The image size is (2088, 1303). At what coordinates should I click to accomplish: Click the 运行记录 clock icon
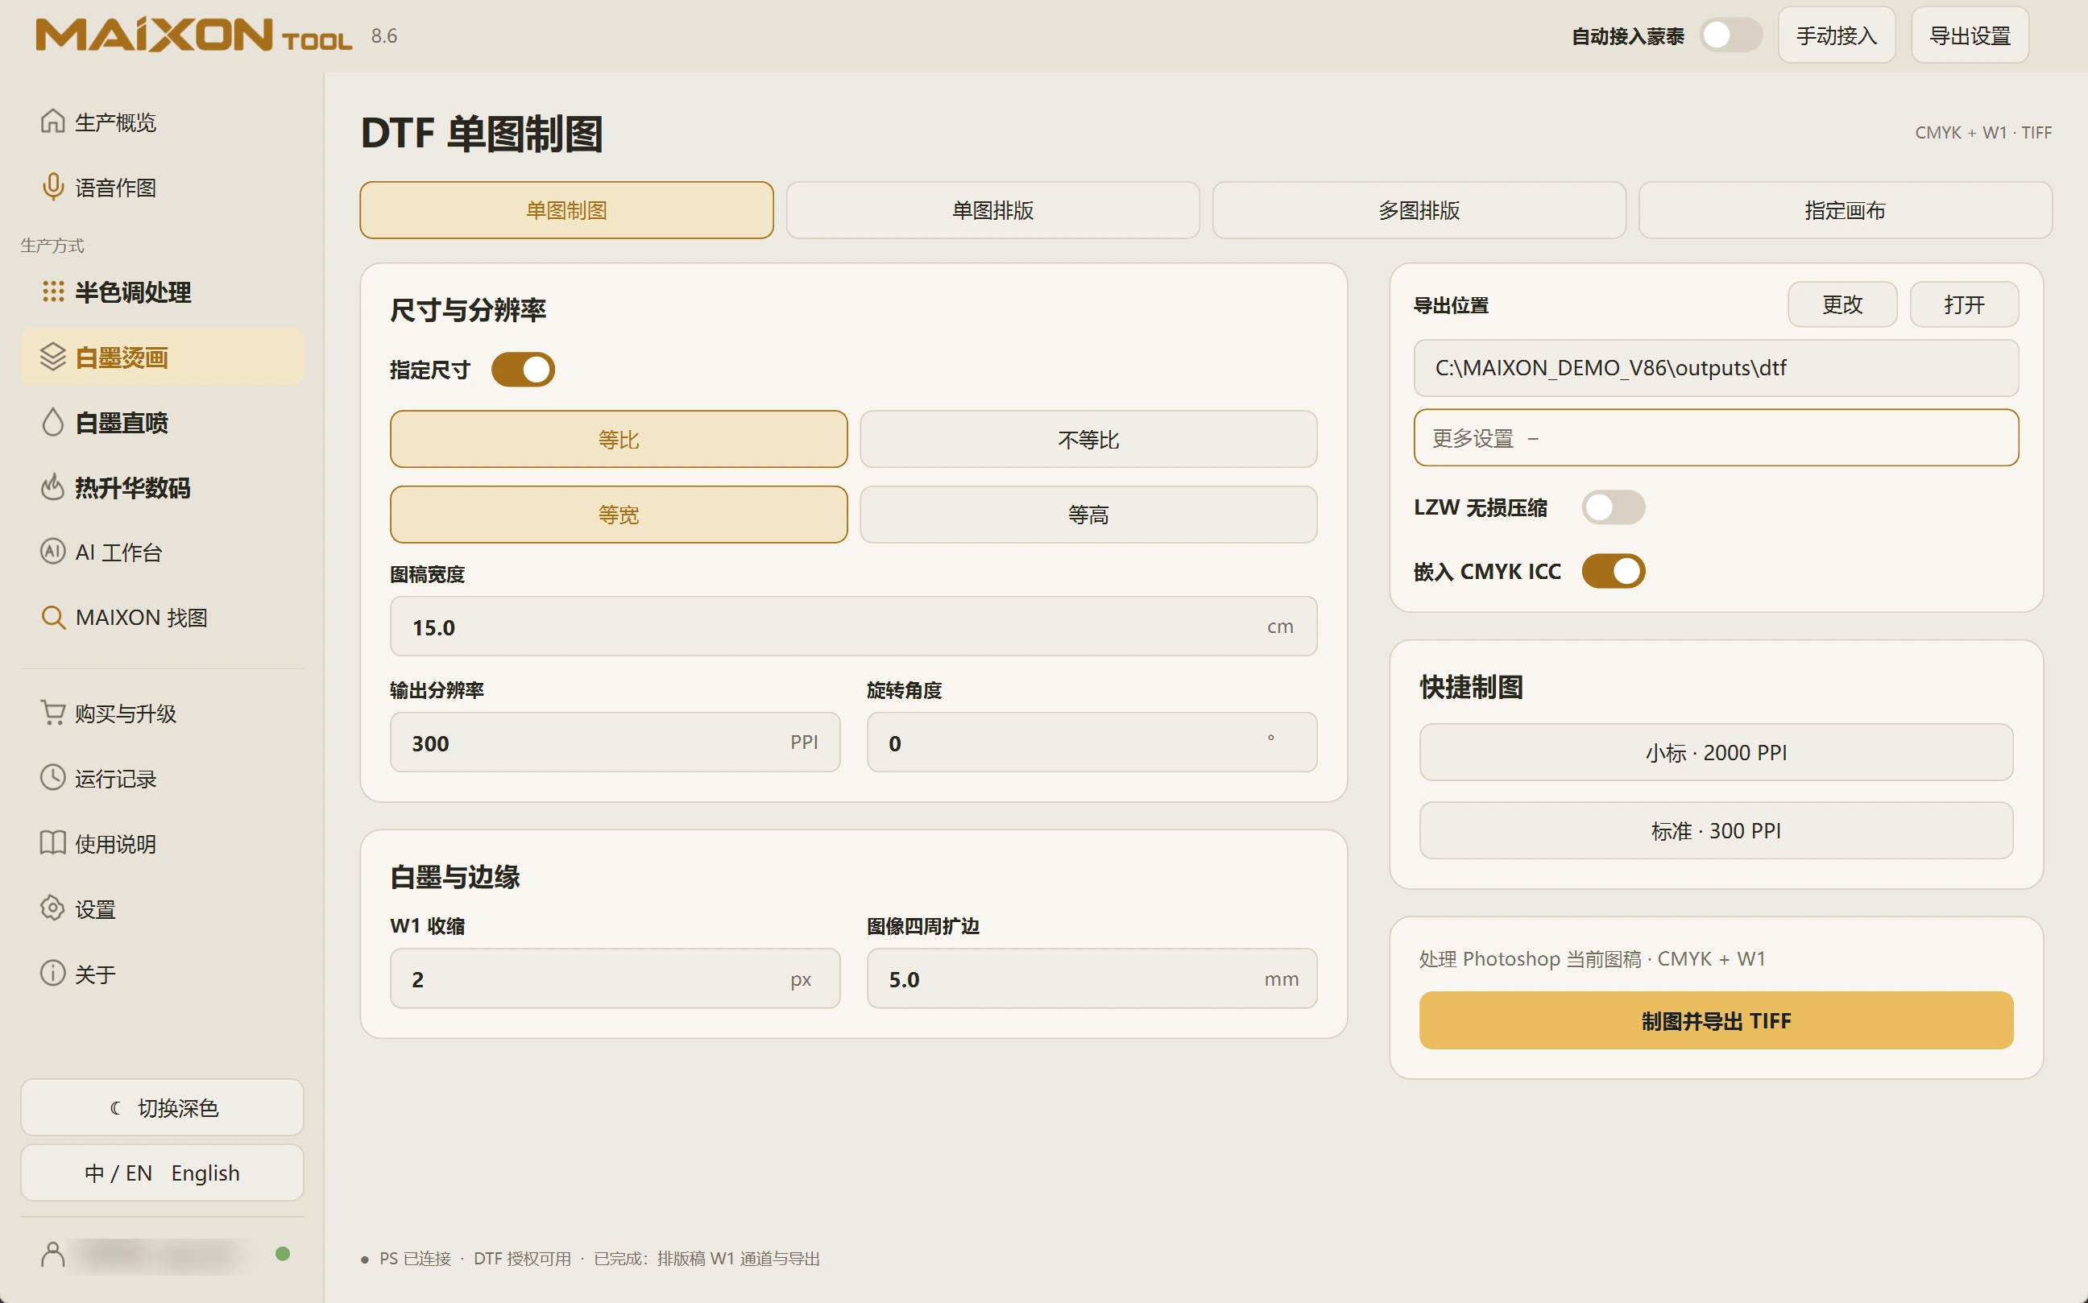(x=52, y=778)
